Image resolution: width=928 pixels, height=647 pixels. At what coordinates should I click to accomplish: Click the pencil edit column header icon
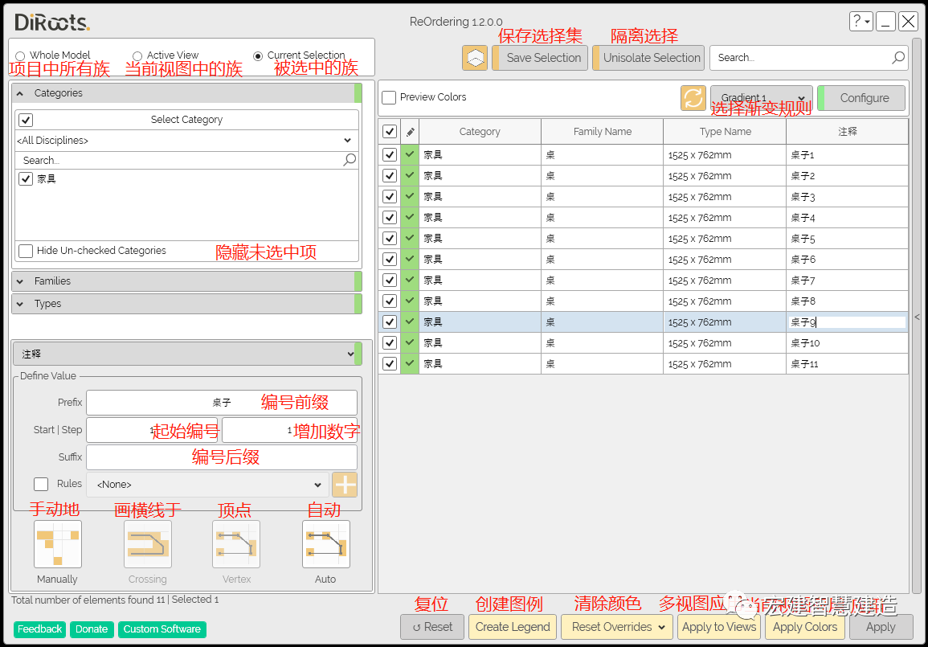pyautogui.click(x=410, y=132)
